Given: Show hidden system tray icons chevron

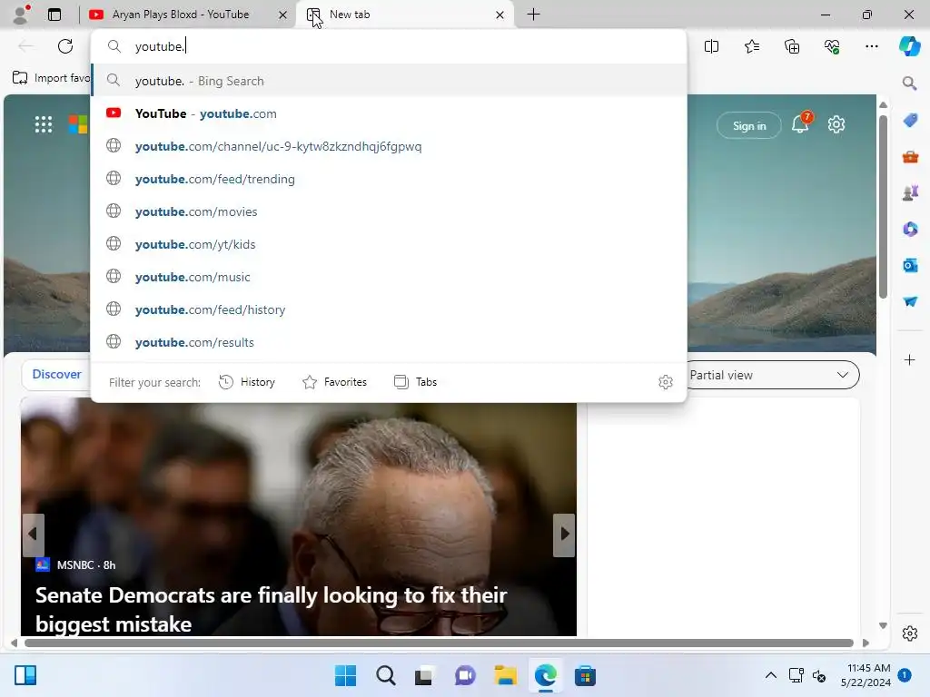Looking at the screenshot, I should (x=770, y=675).
